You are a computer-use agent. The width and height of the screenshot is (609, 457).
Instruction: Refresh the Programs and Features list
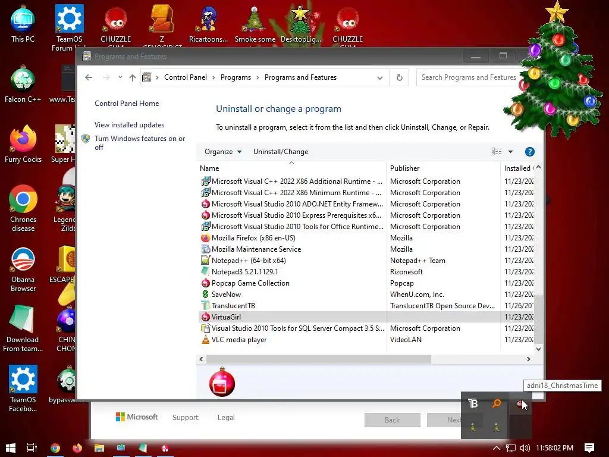click(399, 77)
